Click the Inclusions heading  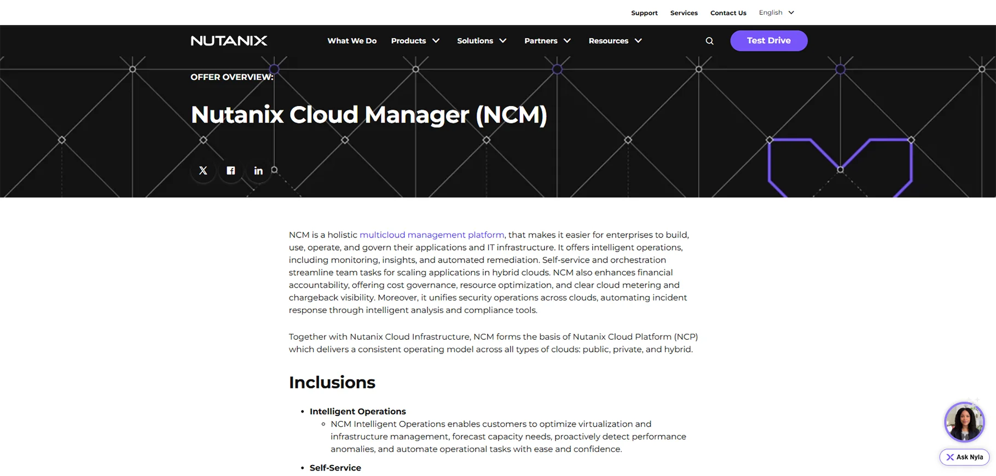tap(332, 382)
